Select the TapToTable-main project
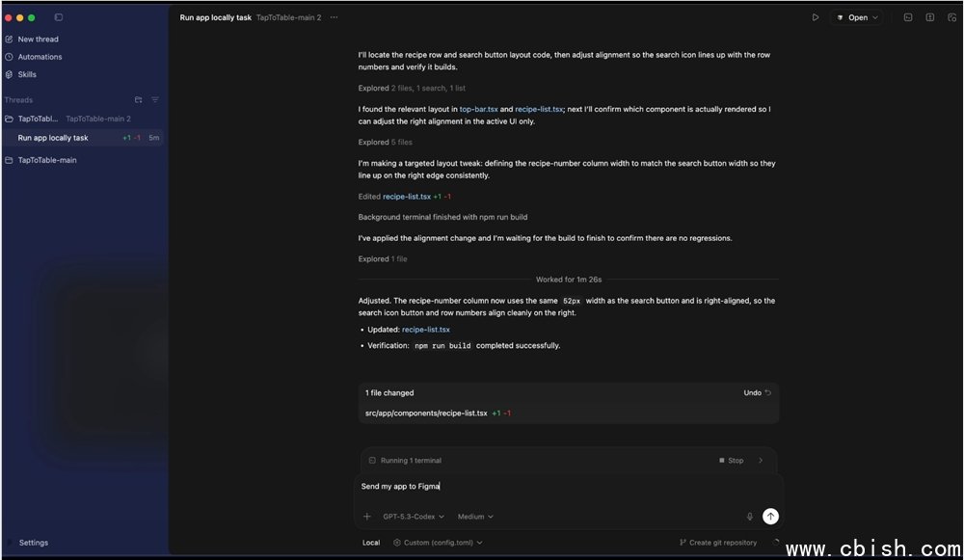The image size is (964, 560). point(47,160)
